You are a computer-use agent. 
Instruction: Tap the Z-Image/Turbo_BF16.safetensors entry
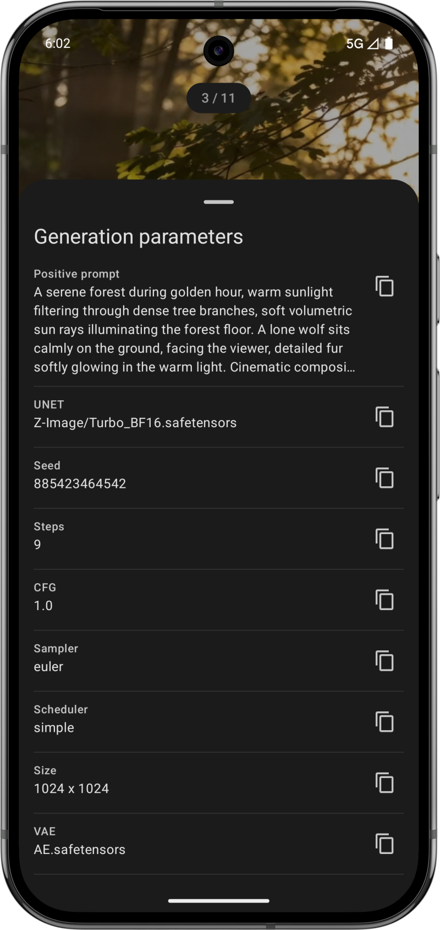[x=135, y=423]
